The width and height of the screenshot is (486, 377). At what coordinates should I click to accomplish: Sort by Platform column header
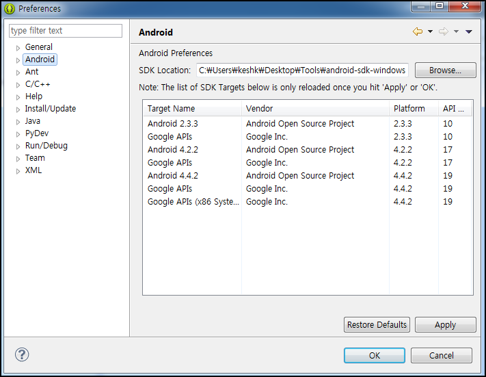click(x=414, y=109)
